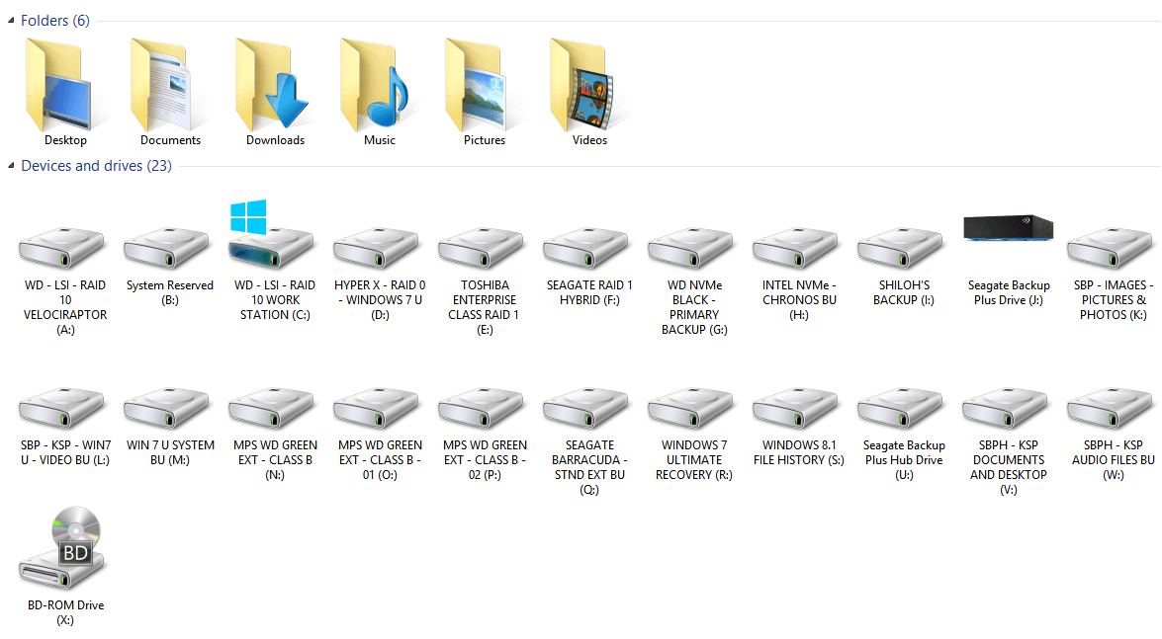Click the Folders (6) group header text
Screen dimensions: 1162x639
coord(55,21)
